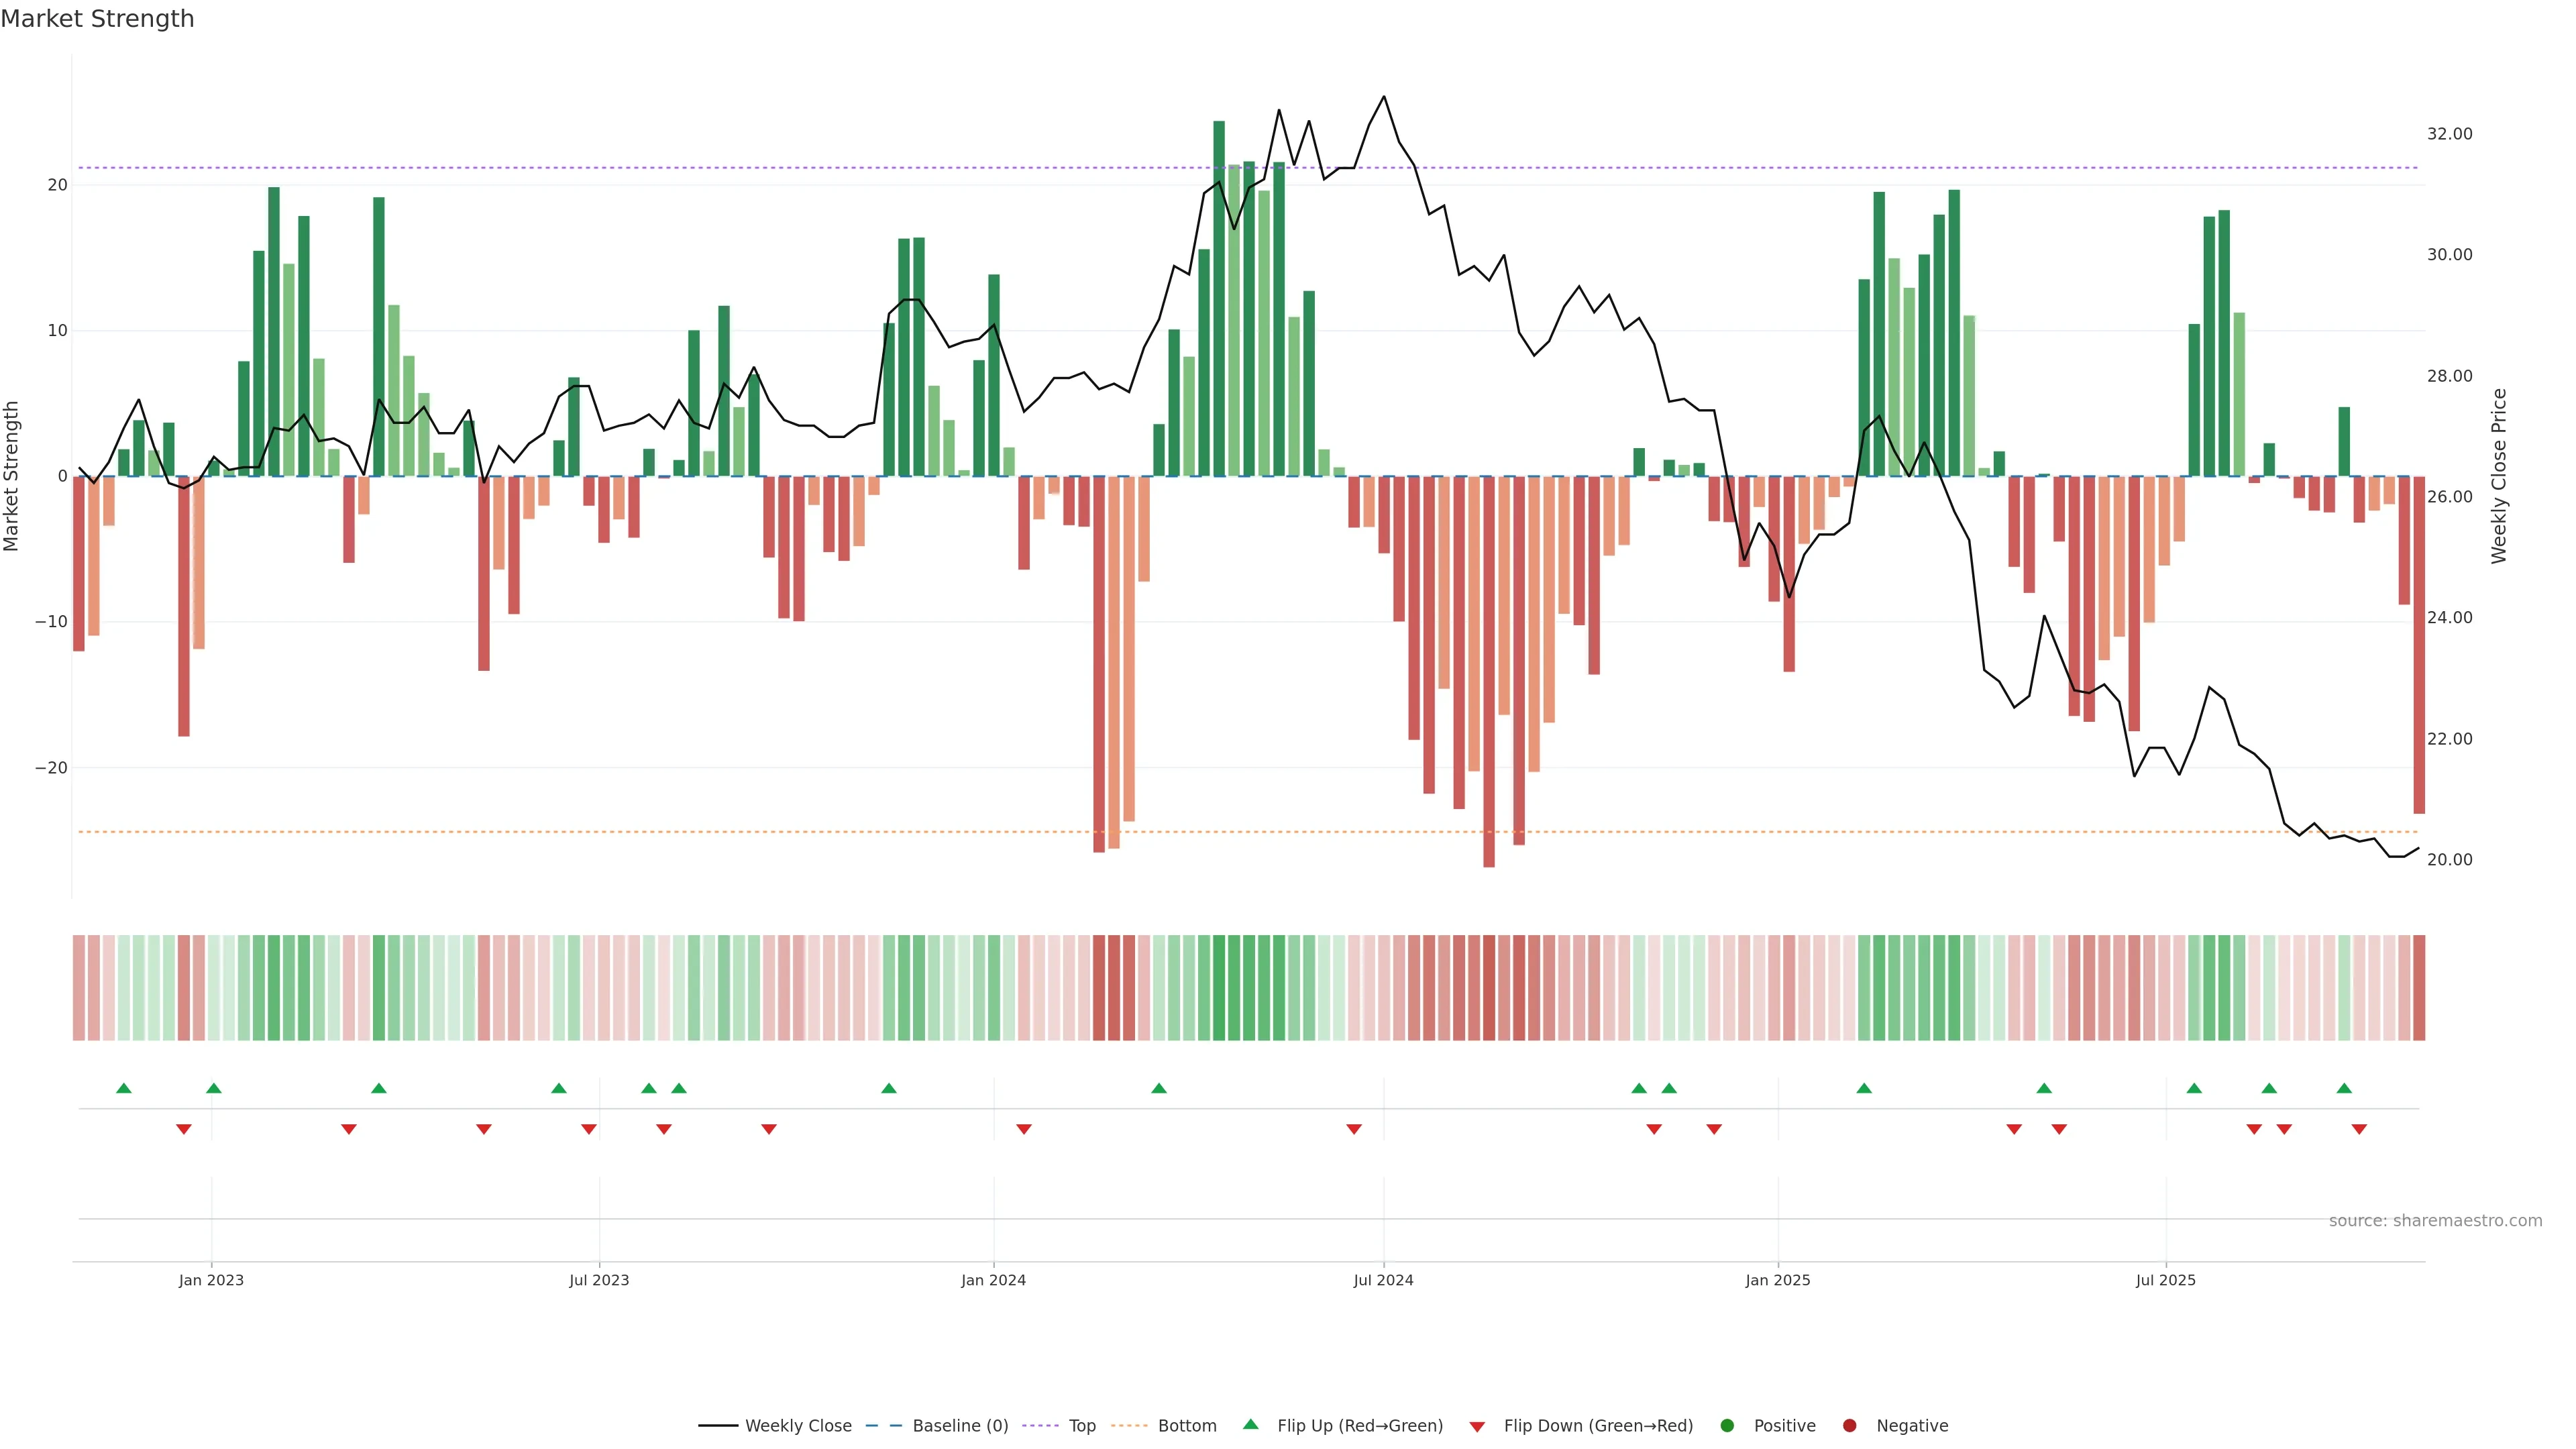Click the Weekly Close Price axis title
This screenshot has width=2576, height=1449.
click(x=2499, y=476)
